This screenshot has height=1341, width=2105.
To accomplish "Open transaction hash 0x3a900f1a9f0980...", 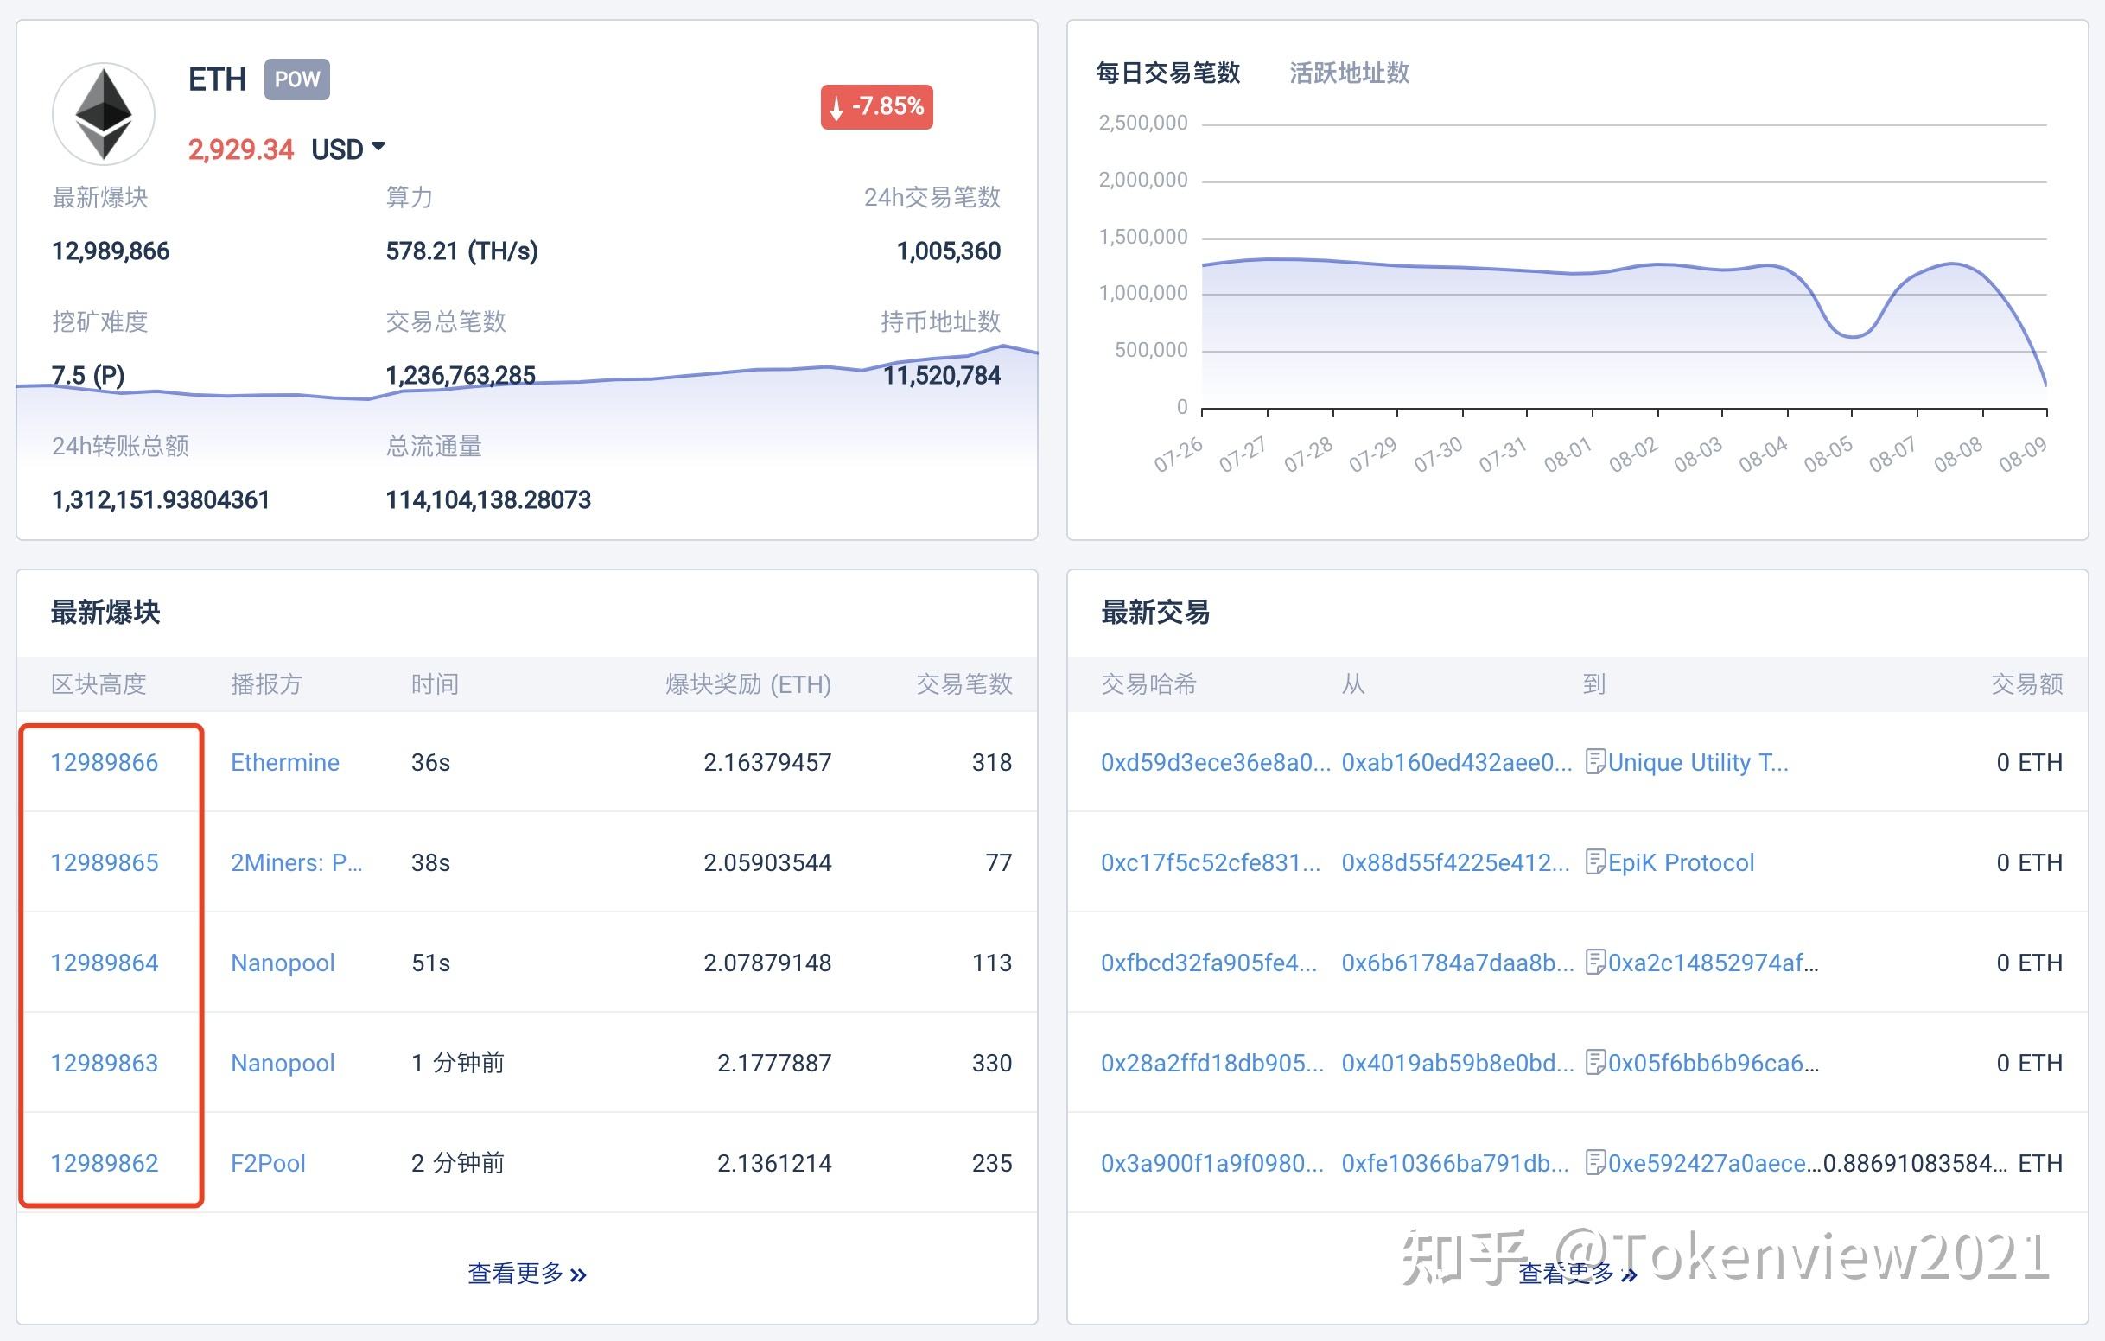I will [x=1211, y=1164].
